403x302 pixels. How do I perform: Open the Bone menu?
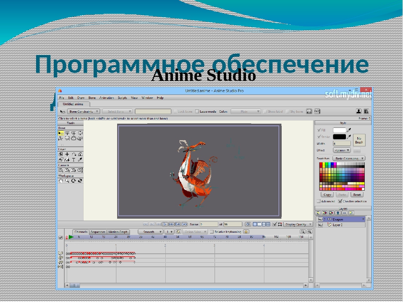92,98
